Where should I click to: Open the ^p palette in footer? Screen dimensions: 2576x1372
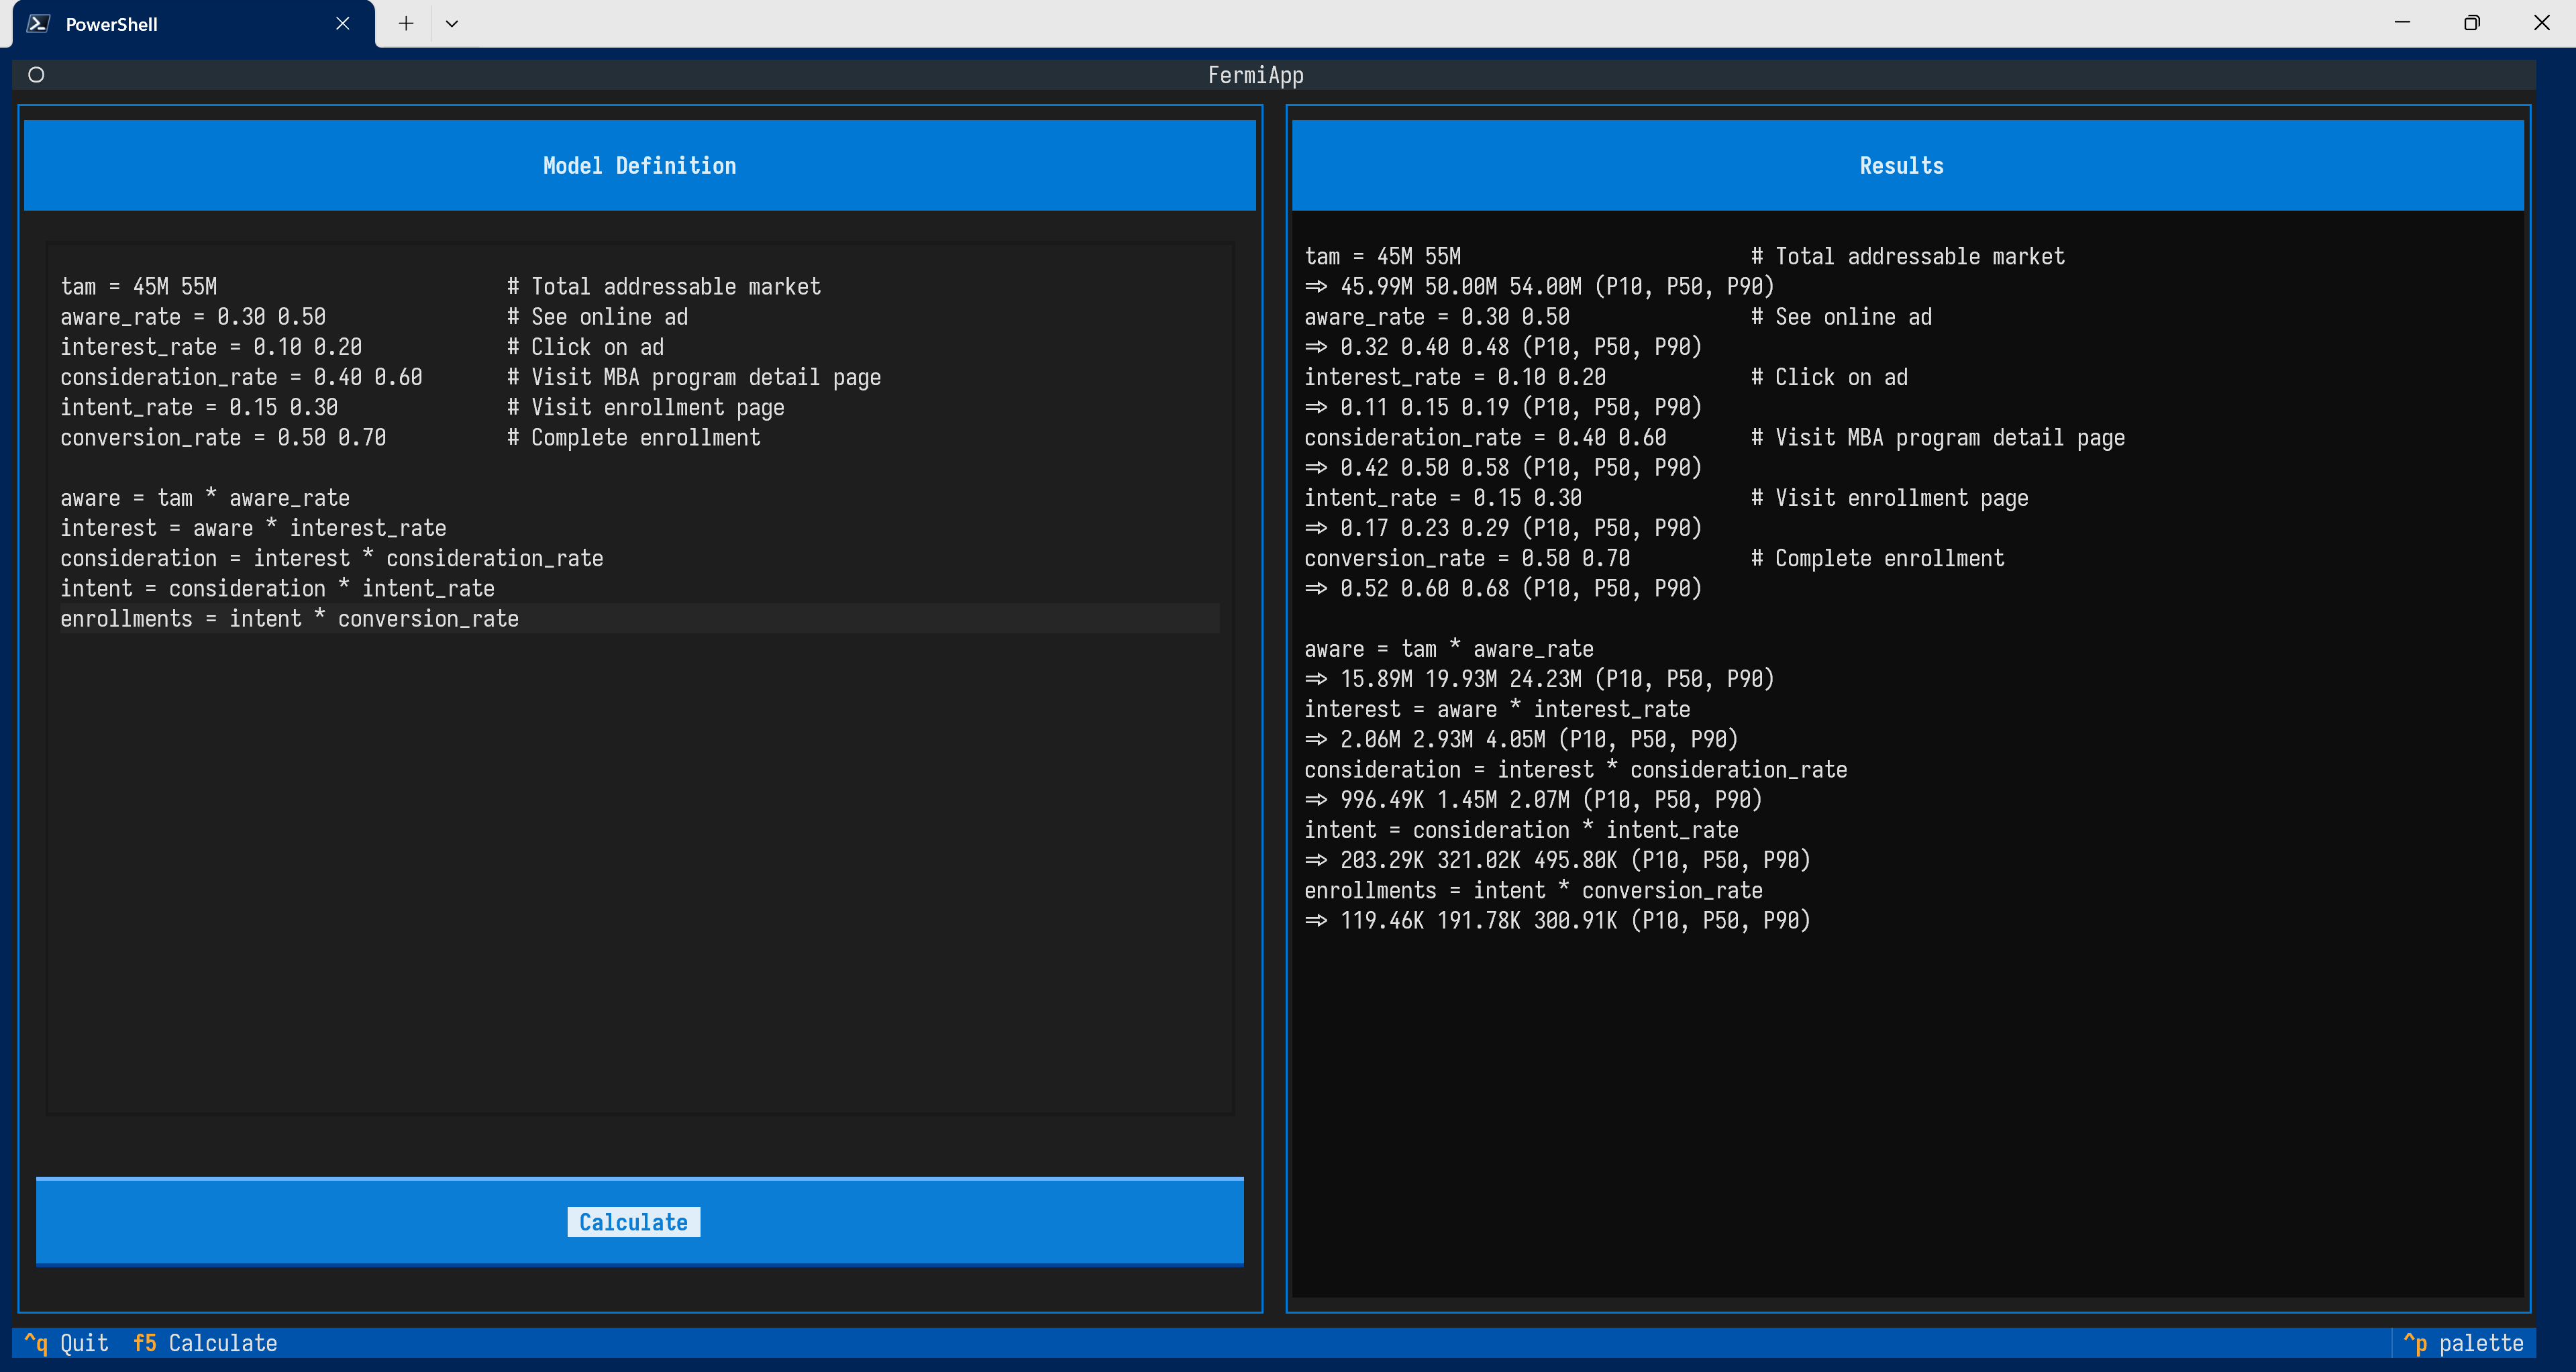tap(2463, 1343)
